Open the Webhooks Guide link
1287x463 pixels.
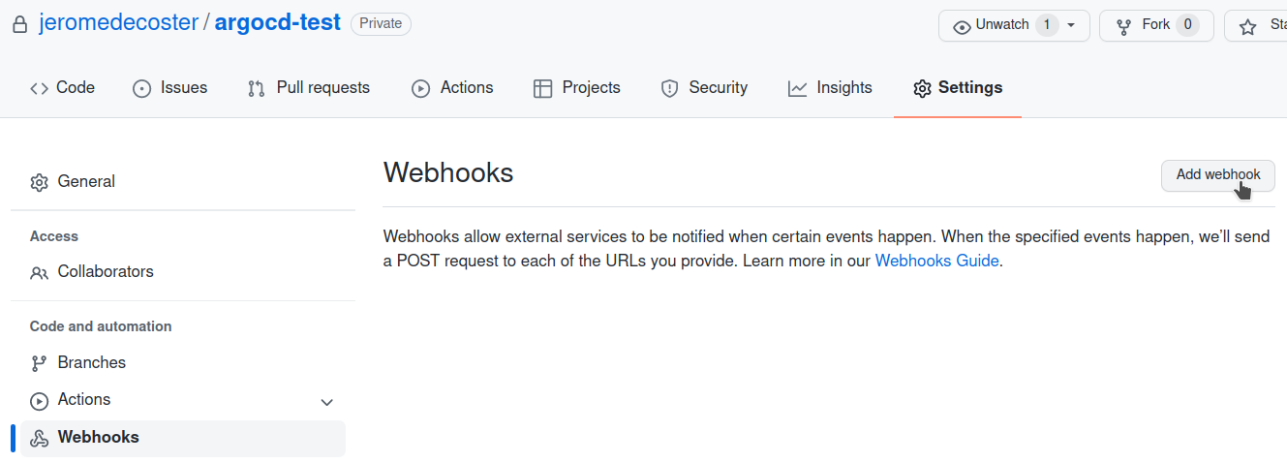(x=936, y=261)
